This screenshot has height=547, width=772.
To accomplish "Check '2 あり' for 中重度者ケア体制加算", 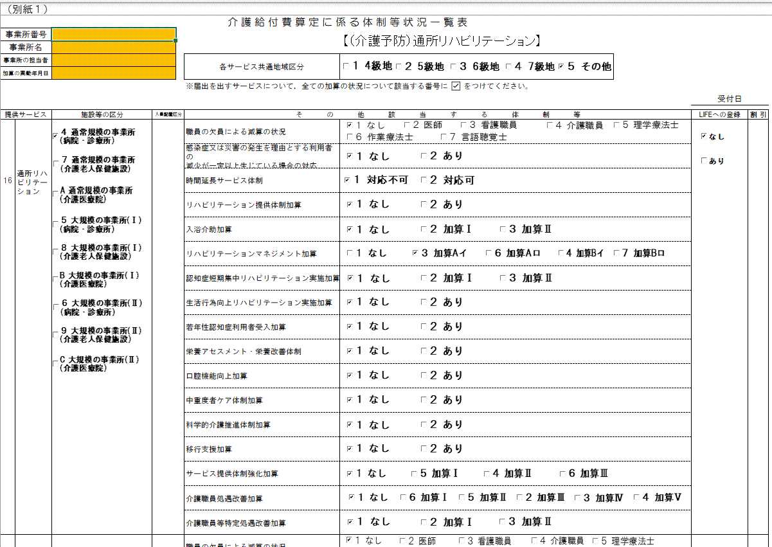I will point(424,400).
